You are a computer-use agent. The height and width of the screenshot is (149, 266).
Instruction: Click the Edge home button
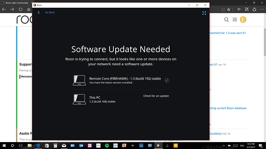point(29,10)
